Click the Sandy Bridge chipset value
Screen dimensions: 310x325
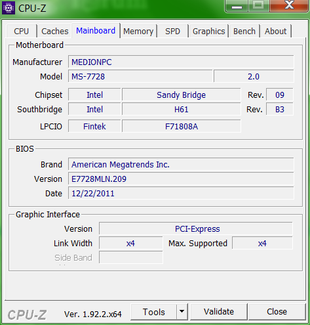pyautogui.click(x=182, y=95)
